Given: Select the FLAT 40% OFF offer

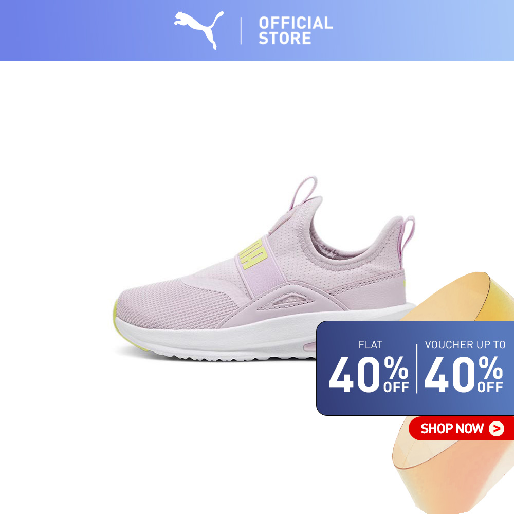Looking at the screenshot, I should pyautogui.click(x=369, y=366).
